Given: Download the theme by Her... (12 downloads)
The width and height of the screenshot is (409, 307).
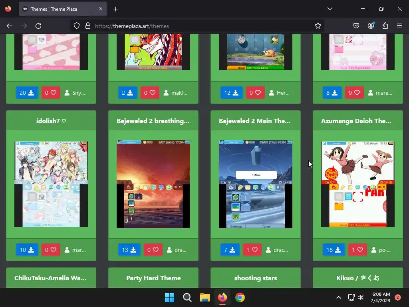Looking at the screenshot, I should click(x=231, y=93).
